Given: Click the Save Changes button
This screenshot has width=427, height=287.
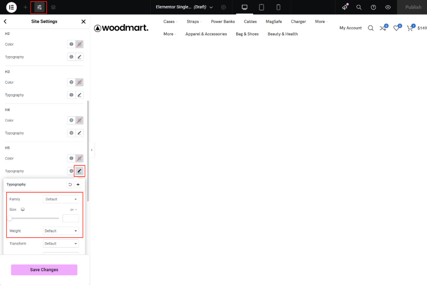Looking at the screenshot, I should point(44,270).
